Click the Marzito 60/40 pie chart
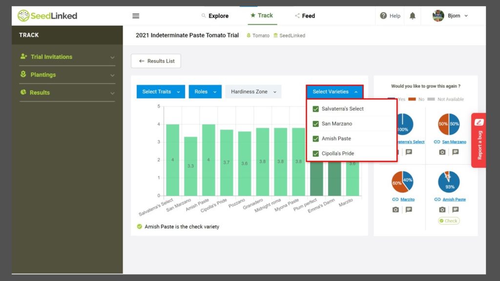The image size is (500, 281). (402, 181)
